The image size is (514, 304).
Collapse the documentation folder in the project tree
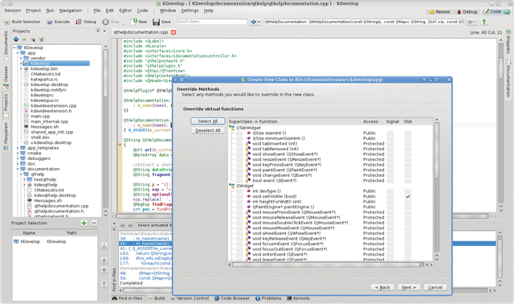click(x=18, y=169)
